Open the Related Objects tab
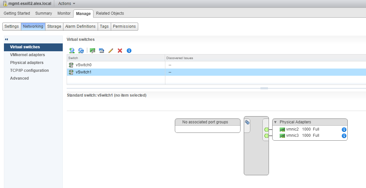The height and width of the screenshot is (188, 366). pos(110,13)
